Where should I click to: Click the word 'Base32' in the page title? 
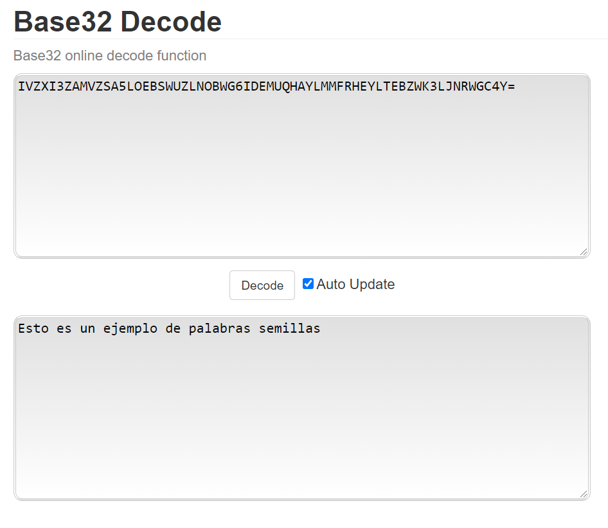pyautogui.click(x=63, y=22)
